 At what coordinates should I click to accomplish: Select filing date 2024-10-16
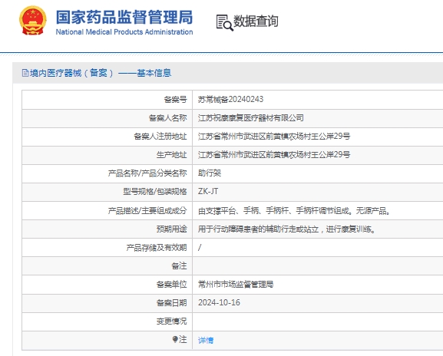[219, 302]
